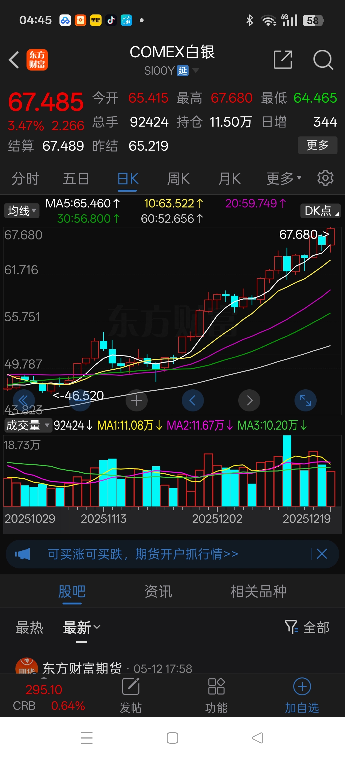The height and width of the screenshot is (759, 345).
Task: Tap 20251113 date axis marker
Action: (x=104, y=518)
